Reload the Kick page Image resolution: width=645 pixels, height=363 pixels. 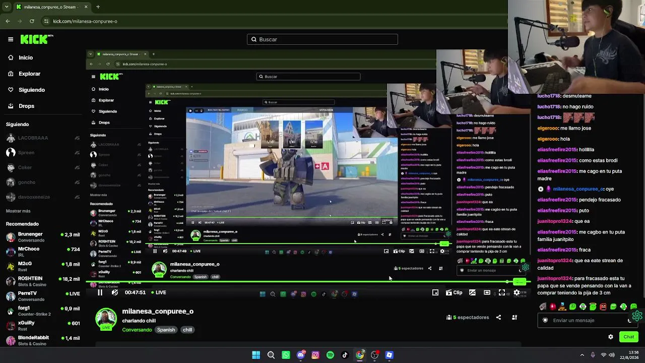(x=32, y=21)
